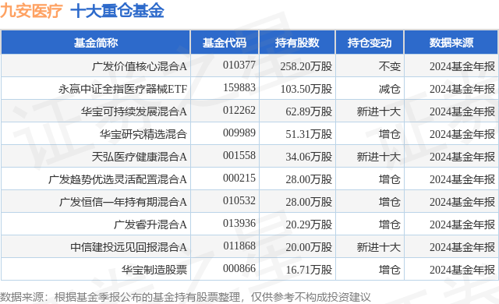Click fund code 011868
Screen dimensions: 499x304
coord(239,246)
